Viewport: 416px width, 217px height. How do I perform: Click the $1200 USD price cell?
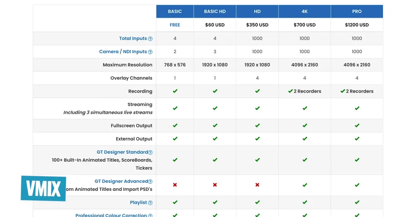tap(357, 25)
